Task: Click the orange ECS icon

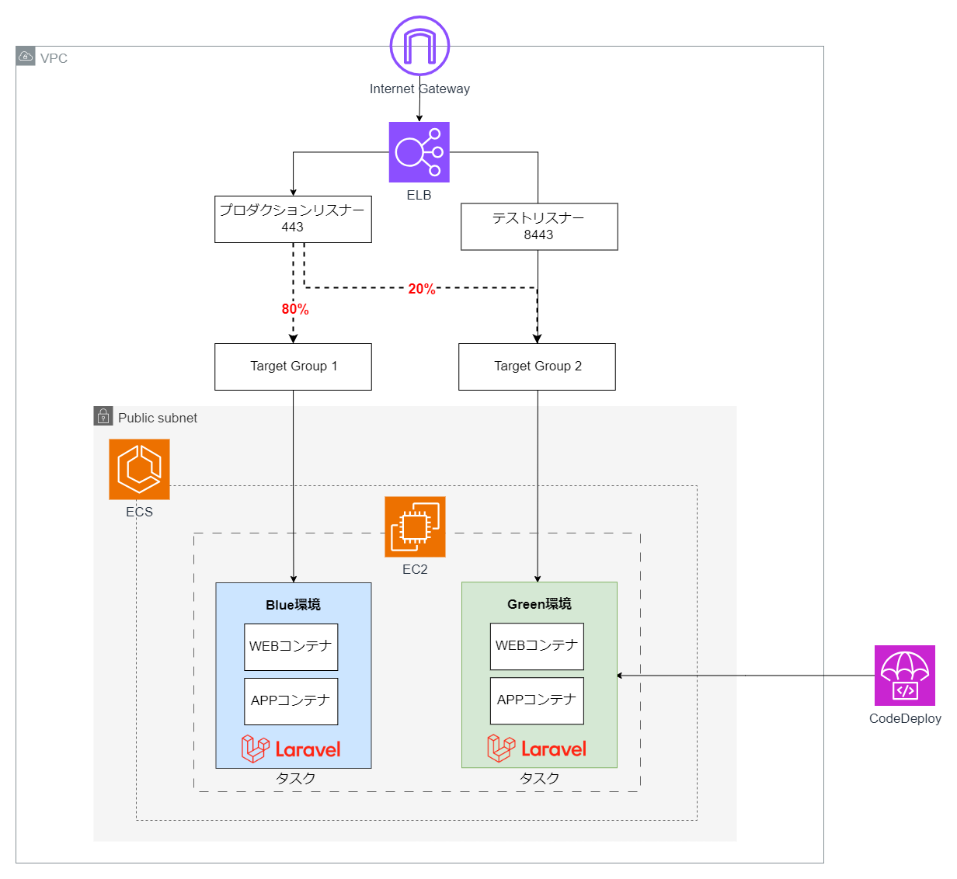Action: [139, 469]
